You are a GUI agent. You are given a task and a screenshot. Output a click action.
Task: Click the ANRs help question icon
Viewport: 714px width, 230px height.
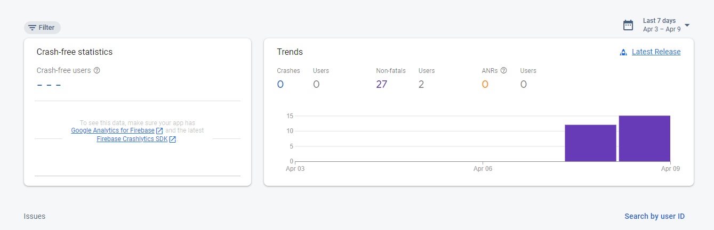503,70
